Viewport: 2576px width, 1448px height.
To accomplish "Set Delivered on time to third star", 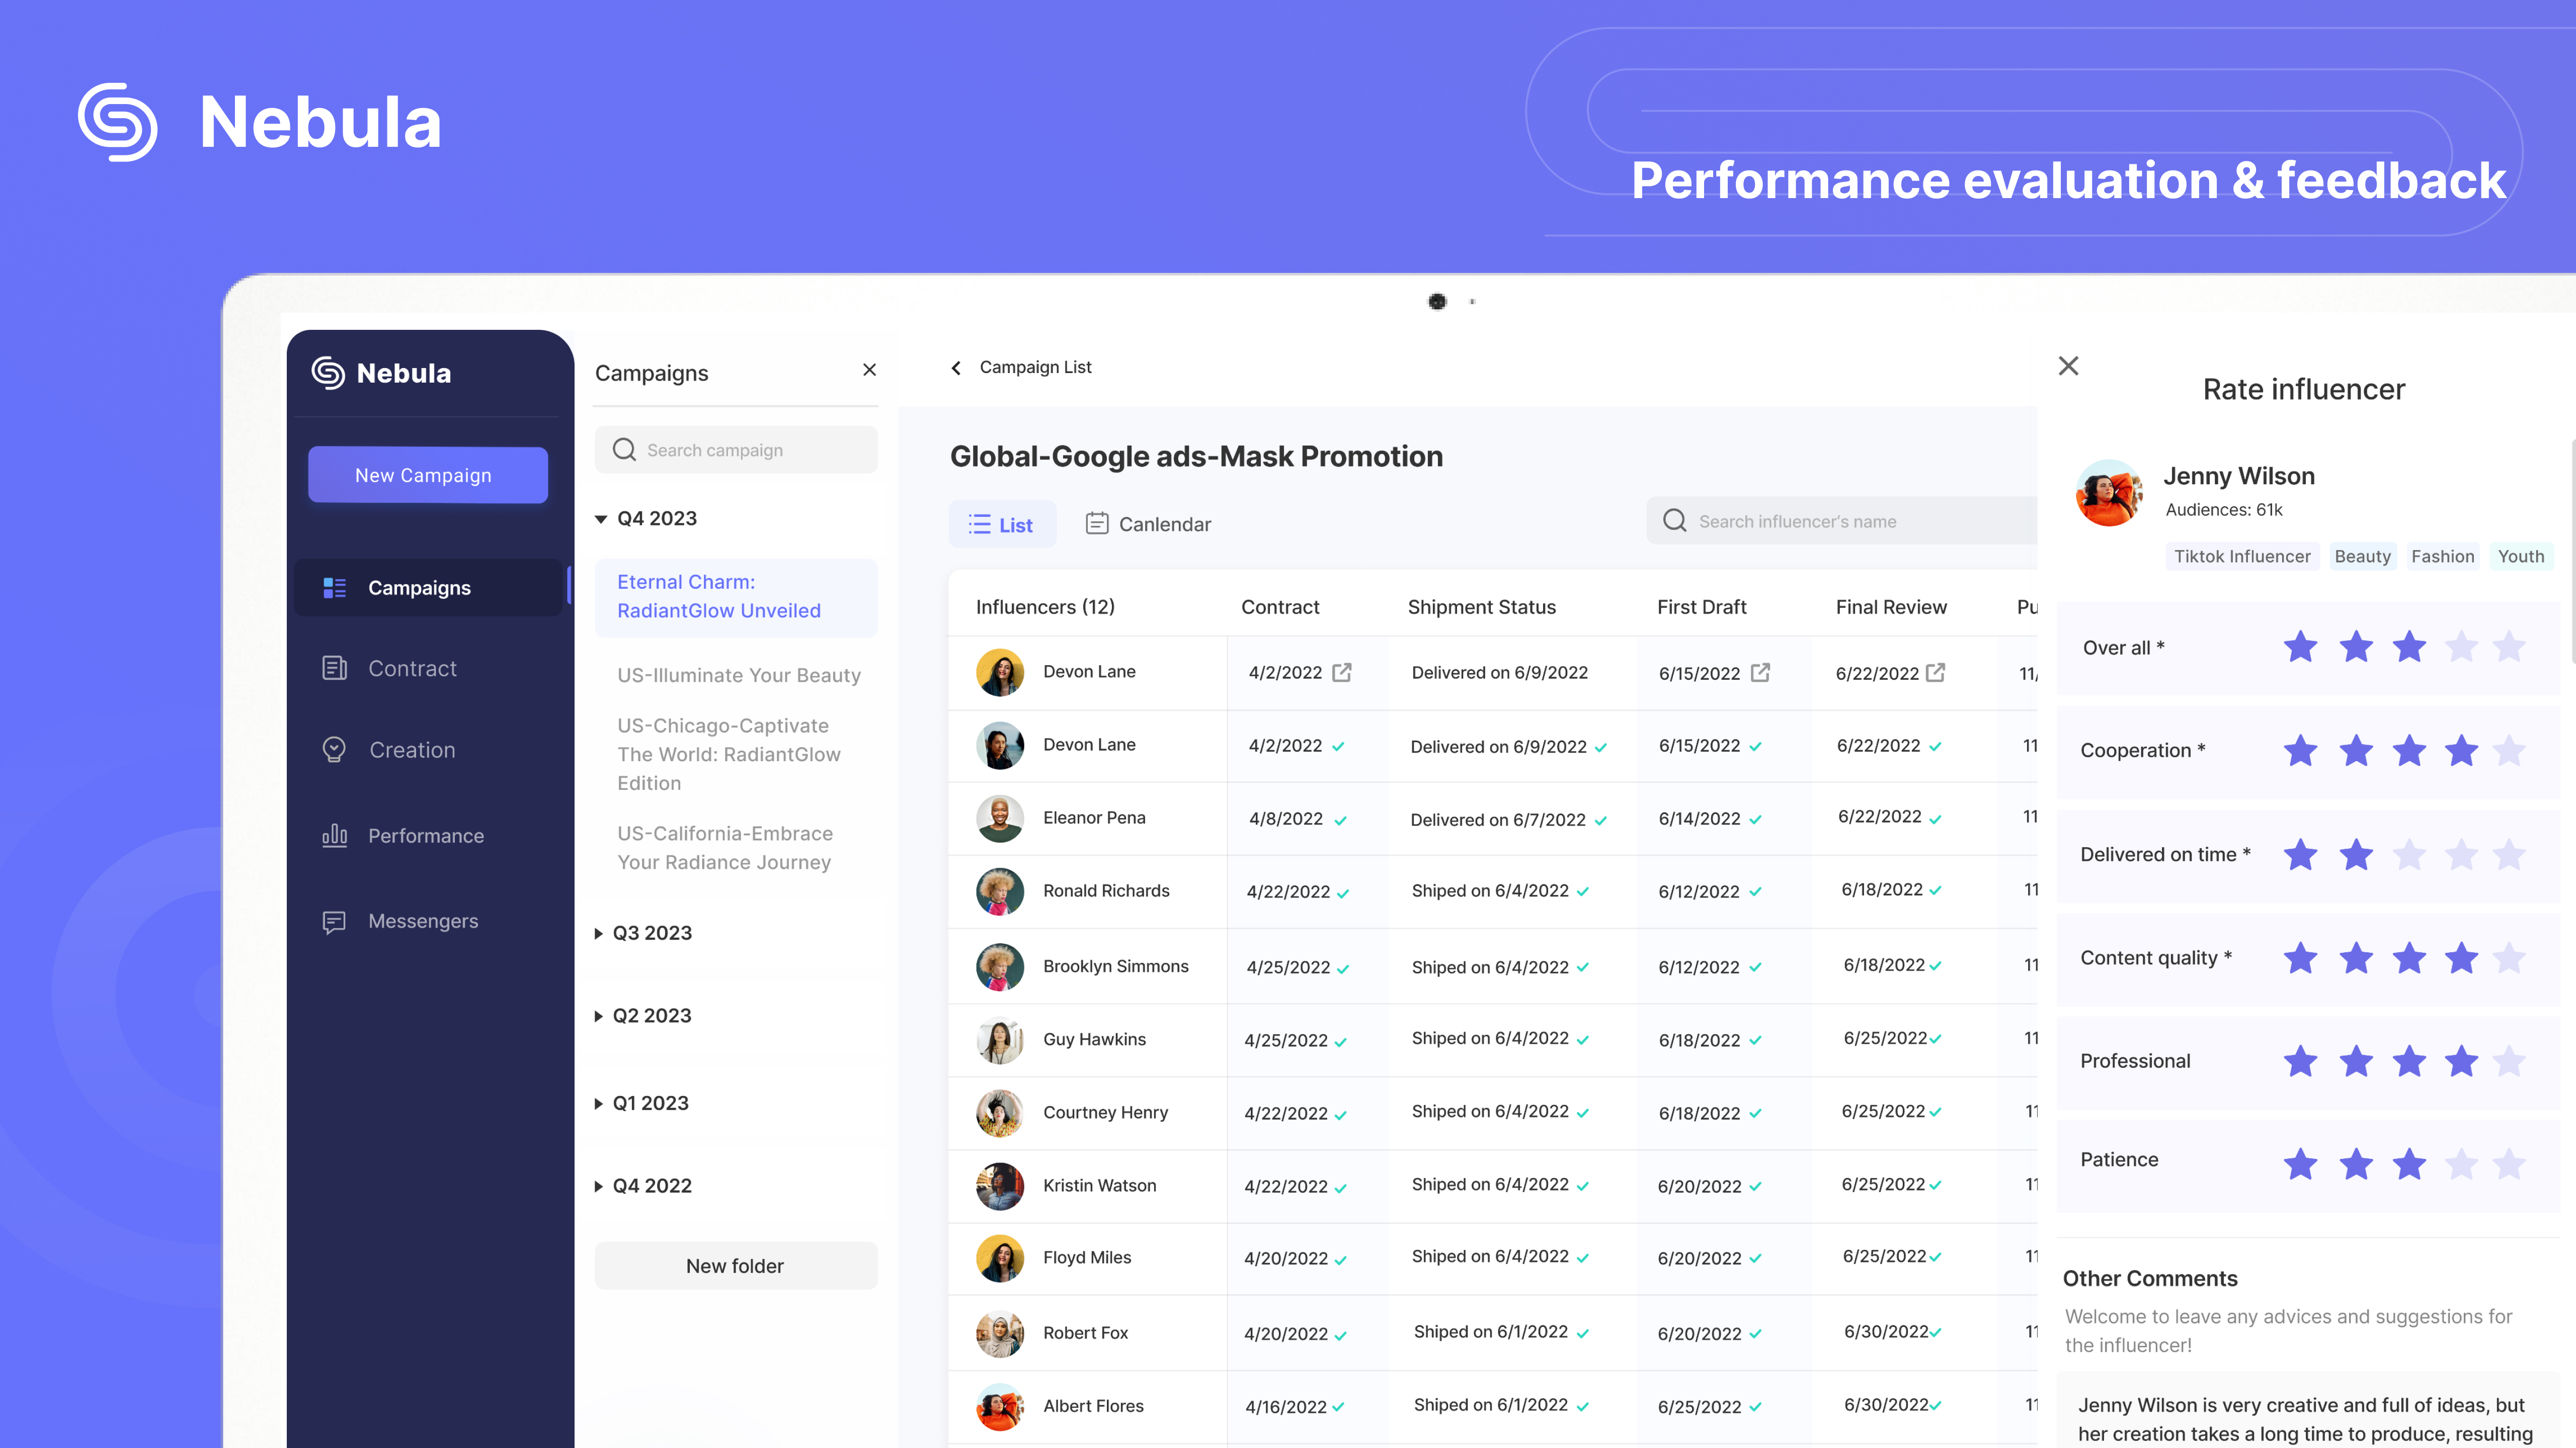I will coord(2409,854).
